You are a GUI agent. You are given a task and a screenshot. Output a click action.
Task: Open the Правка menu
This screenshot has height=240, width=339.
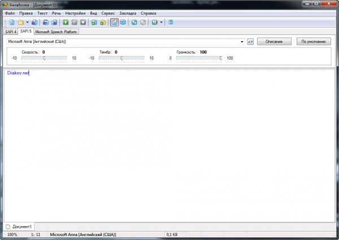(x=26, y=14)
